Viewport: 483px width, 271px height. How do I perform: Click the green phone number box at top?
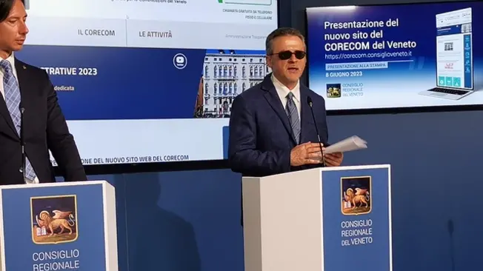(x=245, y=2)
